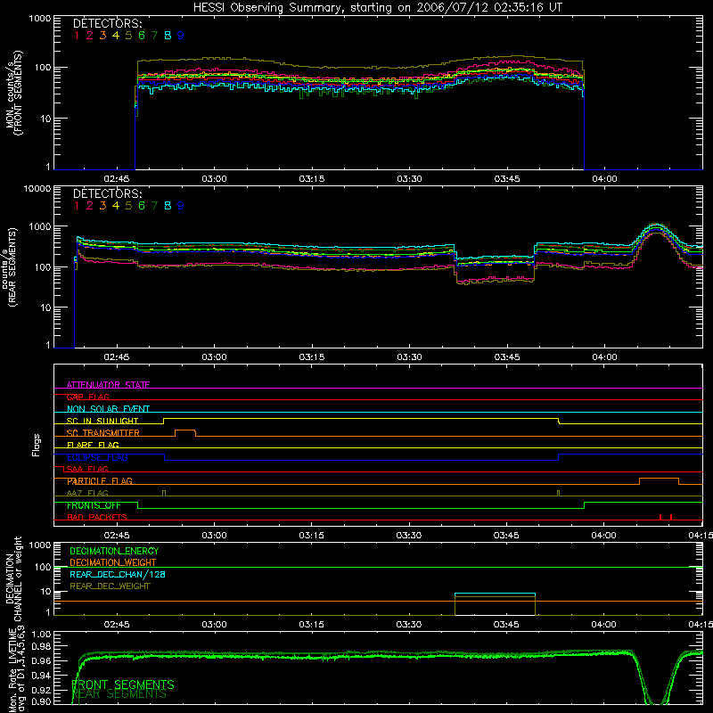Click the ECLIPSE_FLAG label
Viewport: 713px width, 713px height.
(97, 457)
